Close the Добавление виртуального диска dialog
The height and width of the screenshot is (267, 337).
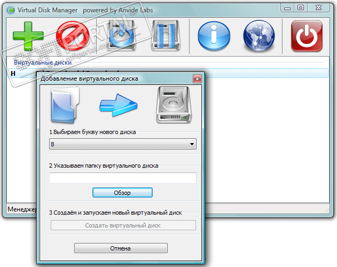coord(197,79)
